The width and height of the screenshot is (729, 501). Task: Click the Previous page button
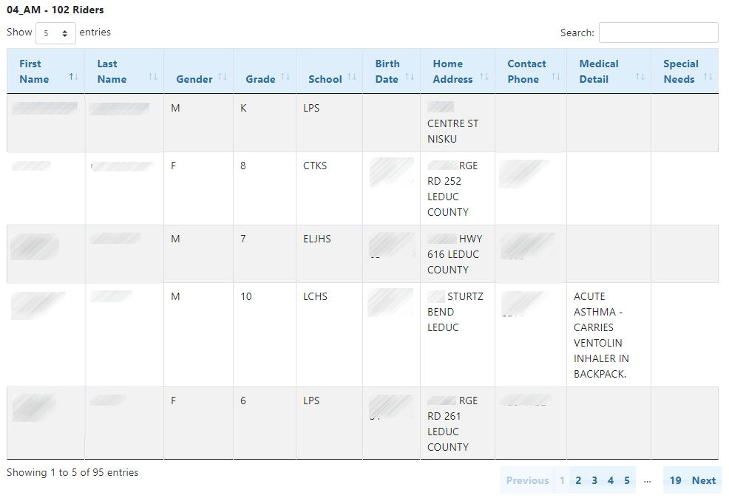click(527, 480)
